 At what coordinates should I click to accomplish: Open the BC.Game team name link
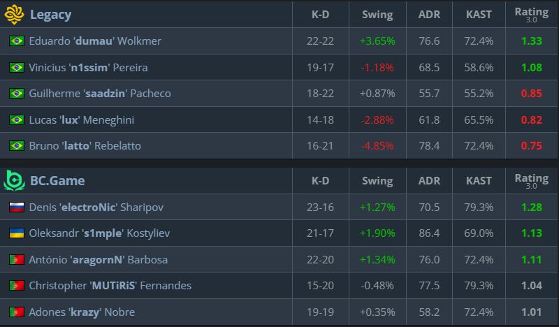click(57, 181)
